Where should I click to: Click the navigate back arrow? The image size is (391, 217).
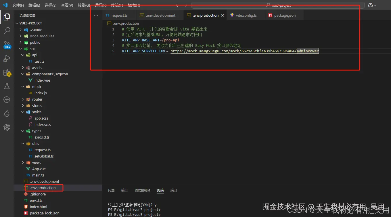pyautogui.click(x=177, y=5)
